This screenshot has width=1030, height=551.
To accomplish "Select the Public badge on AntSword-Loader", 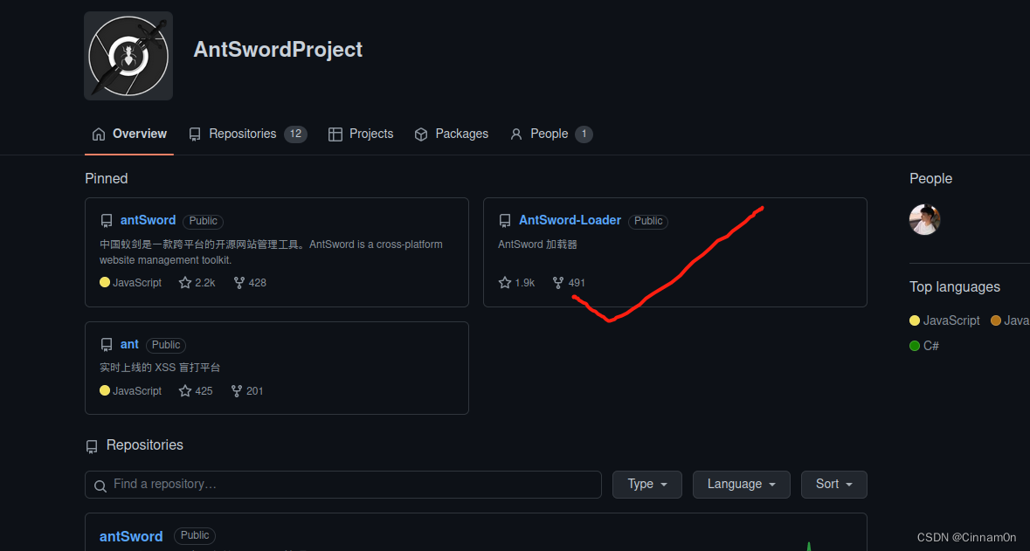I will coord(647,221).
